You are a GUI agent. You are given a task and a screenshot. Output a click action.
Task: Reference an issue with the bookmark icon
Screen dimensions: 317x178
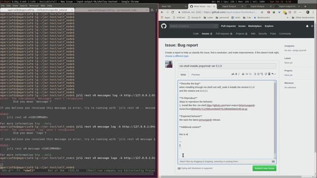click(x=269, y=74)
